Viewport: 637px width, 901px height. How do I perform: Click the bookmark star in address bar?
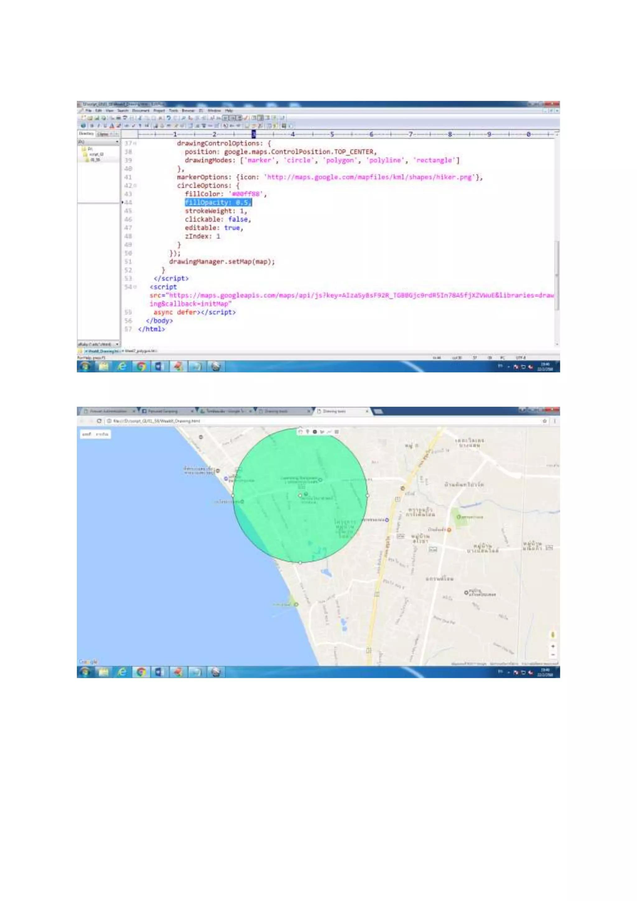[x=544, y=421]
